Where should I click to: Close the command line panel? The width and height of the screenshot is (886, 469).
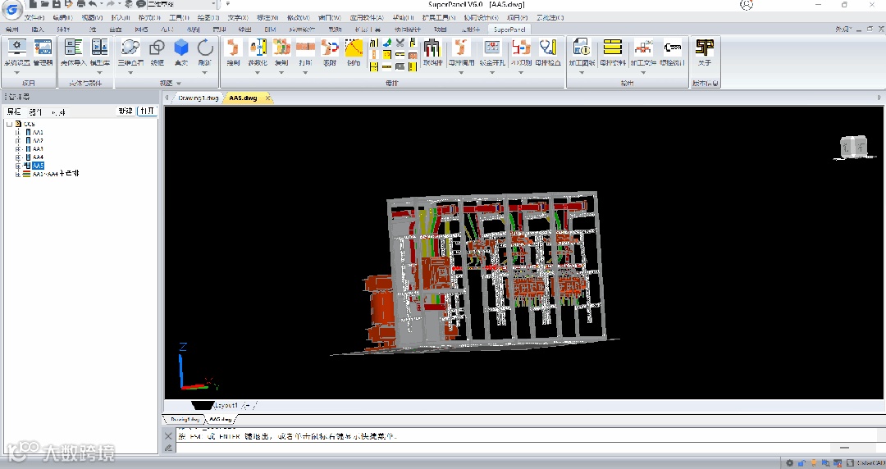click(x=168, y=435)
